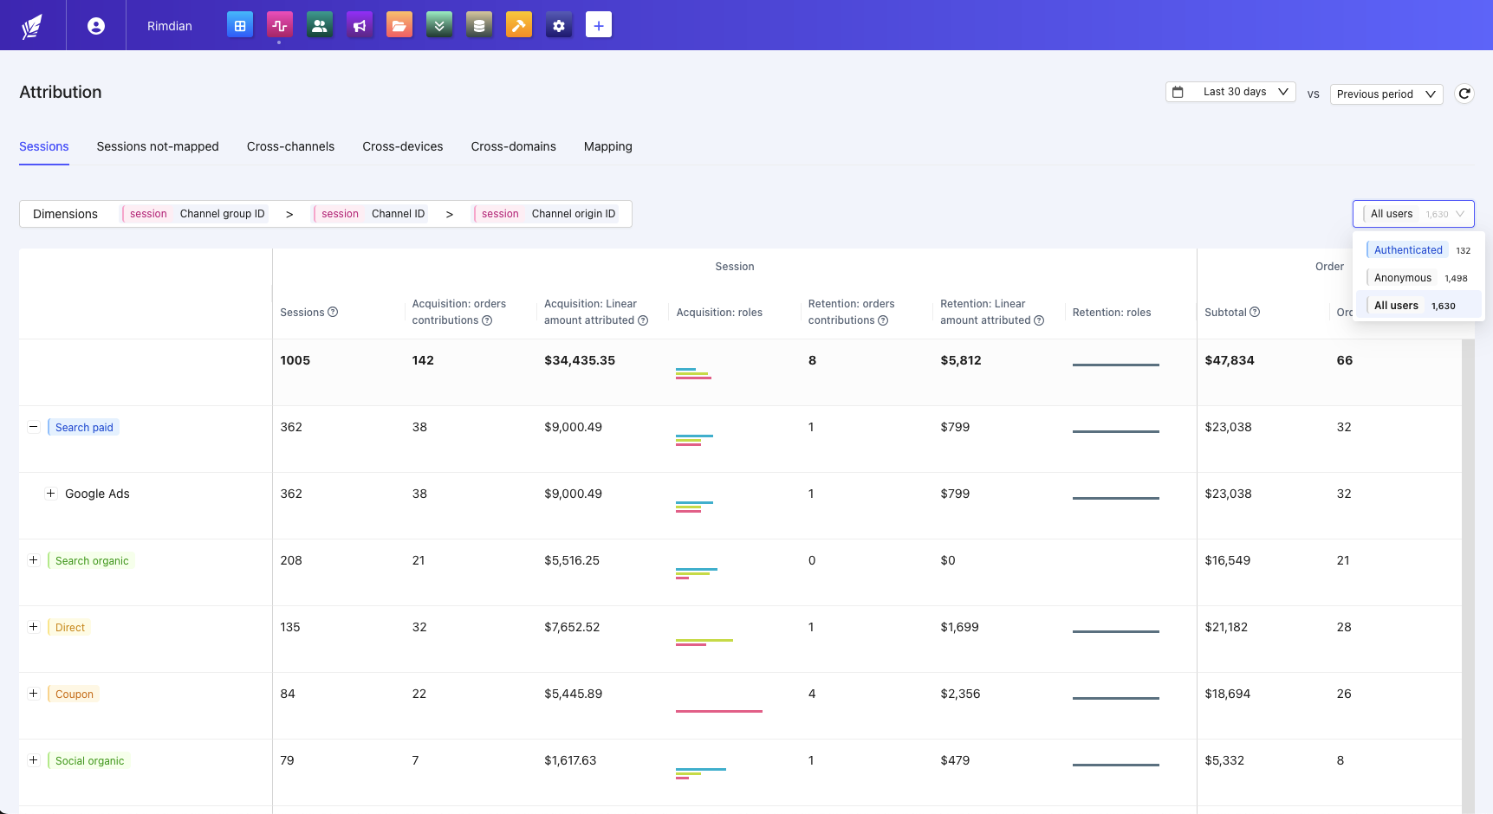Select the pink attribution waveform icon

(x=279, y=25)
